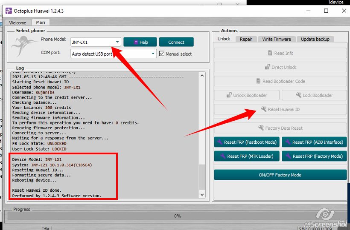Click wrench icon on Reset FRP (MTK Loader)

click(223, 156)
